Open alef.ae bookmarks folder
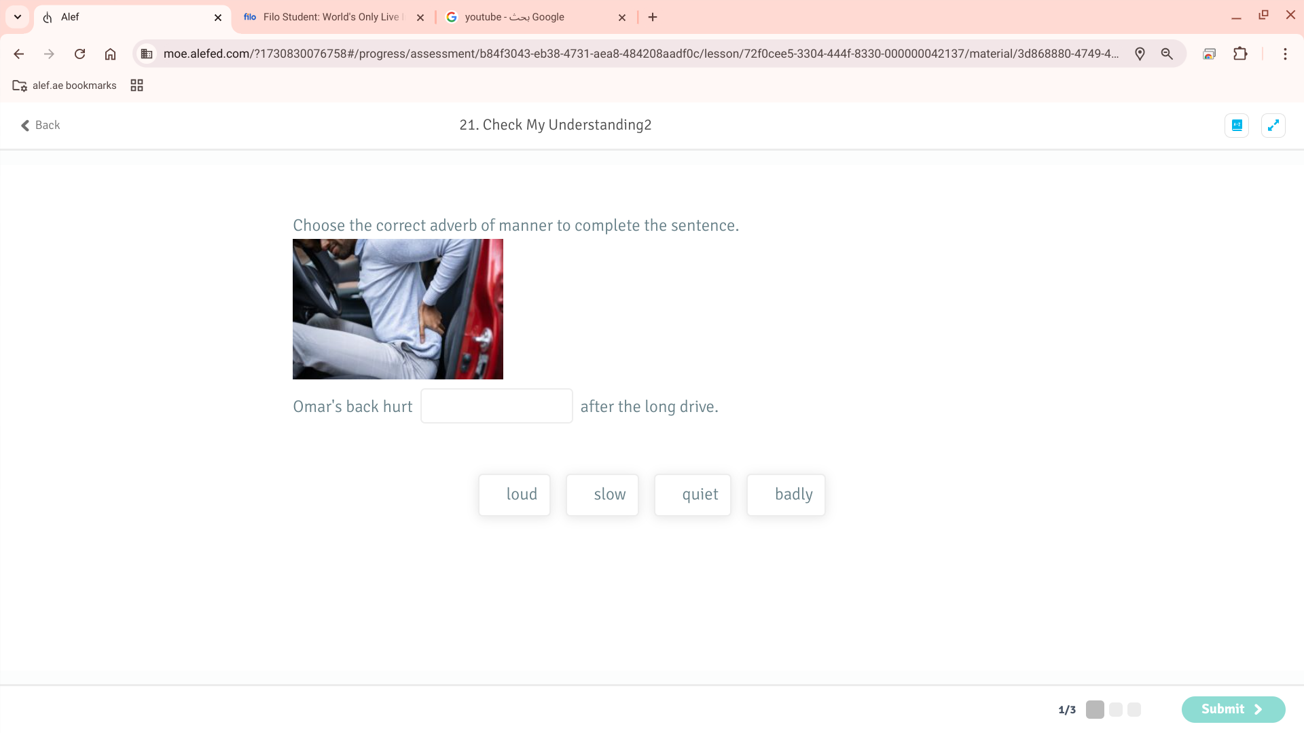This screenshot has height=733, width=1304. click(x=65, y=86)
